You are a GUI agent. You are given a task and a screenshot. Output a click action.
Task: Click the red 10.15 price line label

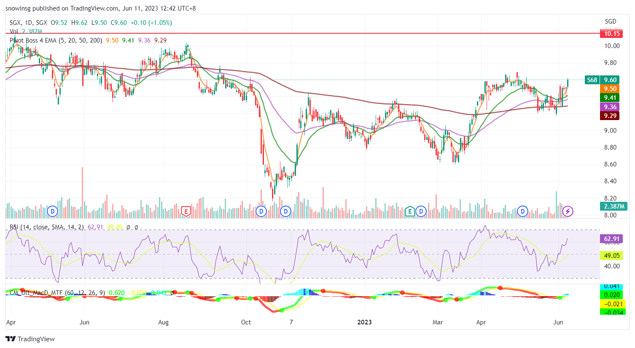612,34
